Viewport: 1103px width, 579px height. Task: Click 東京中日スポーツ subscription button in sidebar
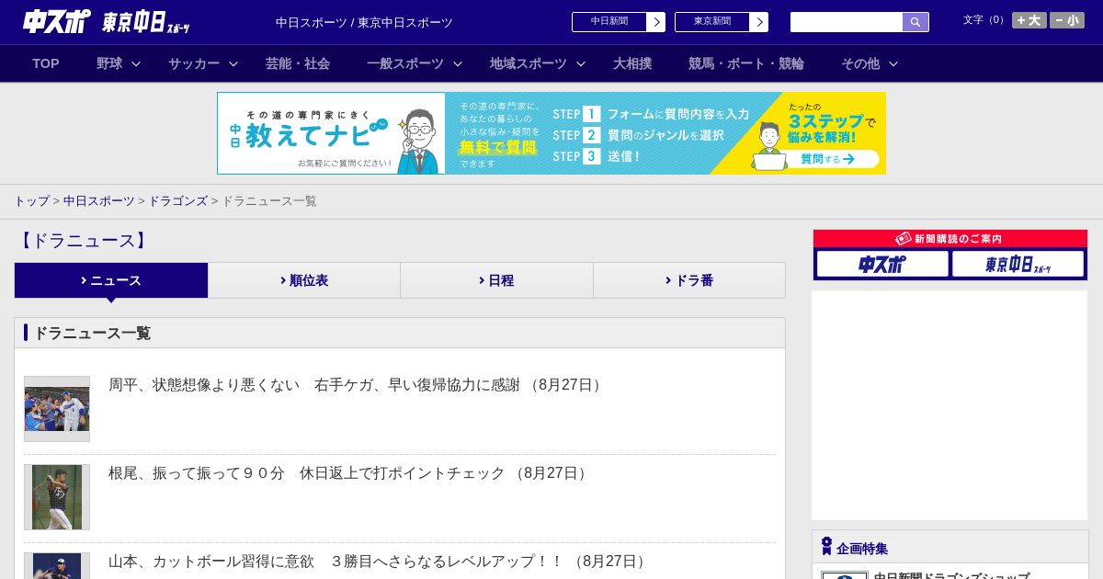(x=1018, y=265)
